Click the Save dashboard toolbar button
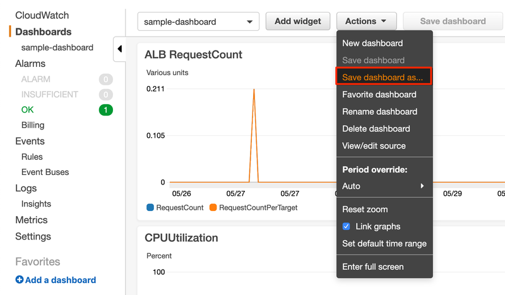505x295 pixels. pyautogui.click(x=453, y=21)
